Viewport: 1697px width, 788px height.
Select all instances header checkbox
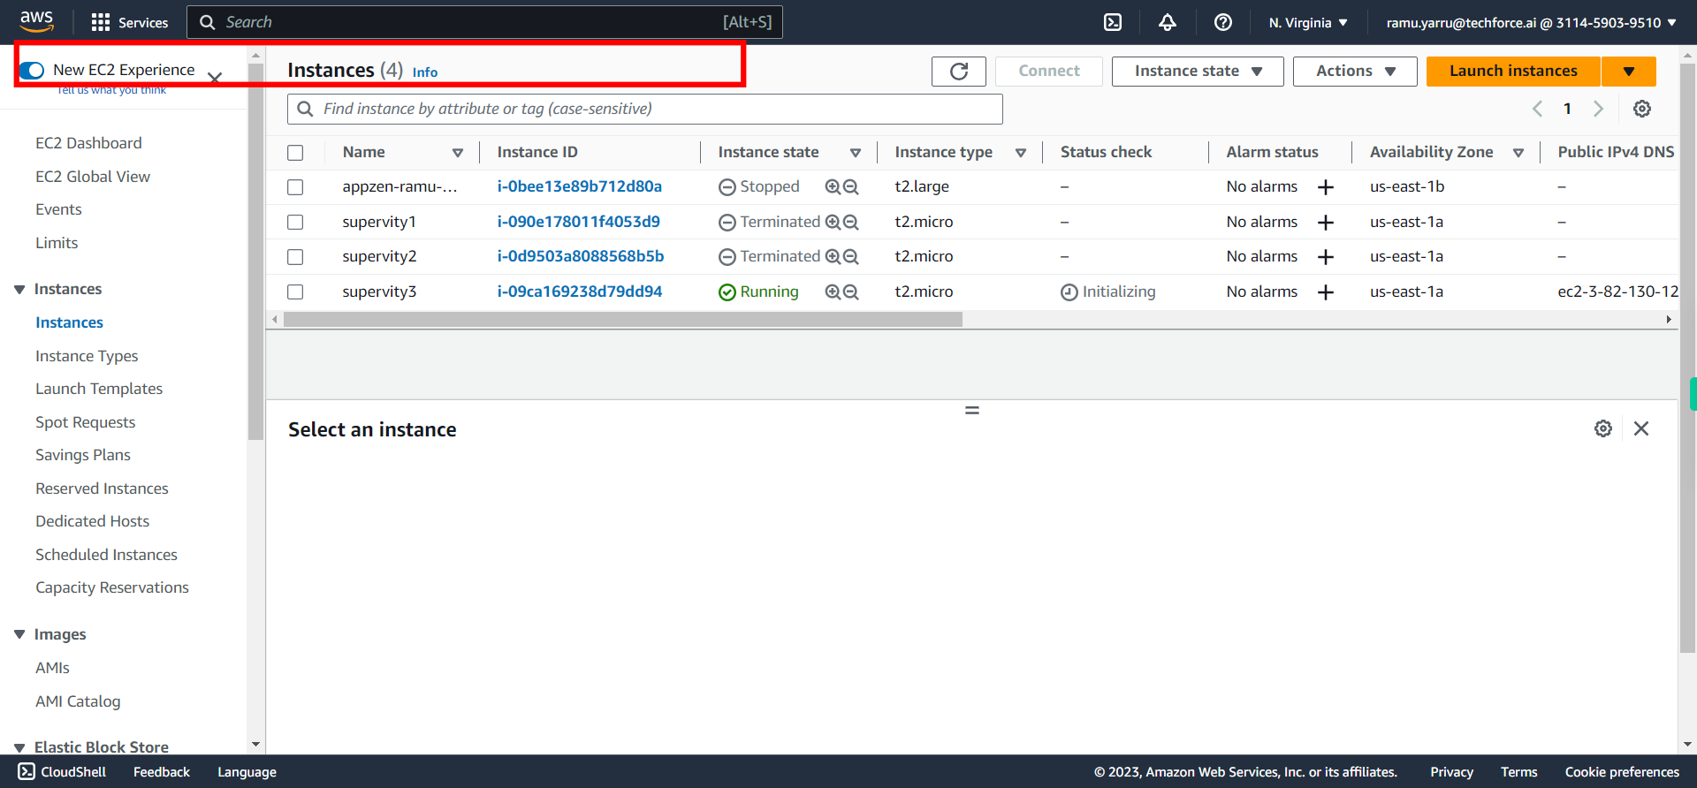pyautogui.click(x=295, y=153)
